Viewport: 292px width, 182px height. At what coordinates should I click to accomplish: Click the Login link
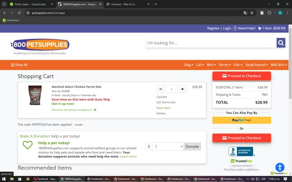227,28
